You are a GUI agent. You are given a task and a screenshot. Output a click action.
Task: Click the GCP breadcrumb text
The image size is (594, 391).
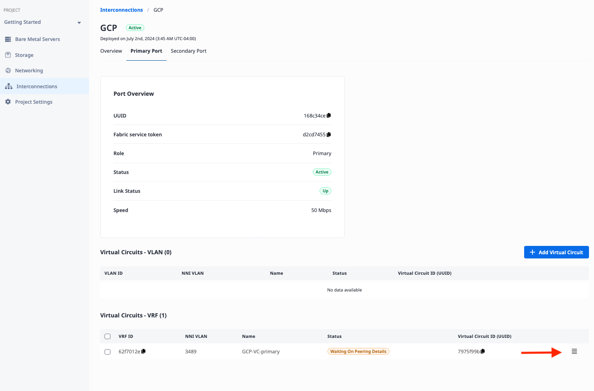pos(158,10)
